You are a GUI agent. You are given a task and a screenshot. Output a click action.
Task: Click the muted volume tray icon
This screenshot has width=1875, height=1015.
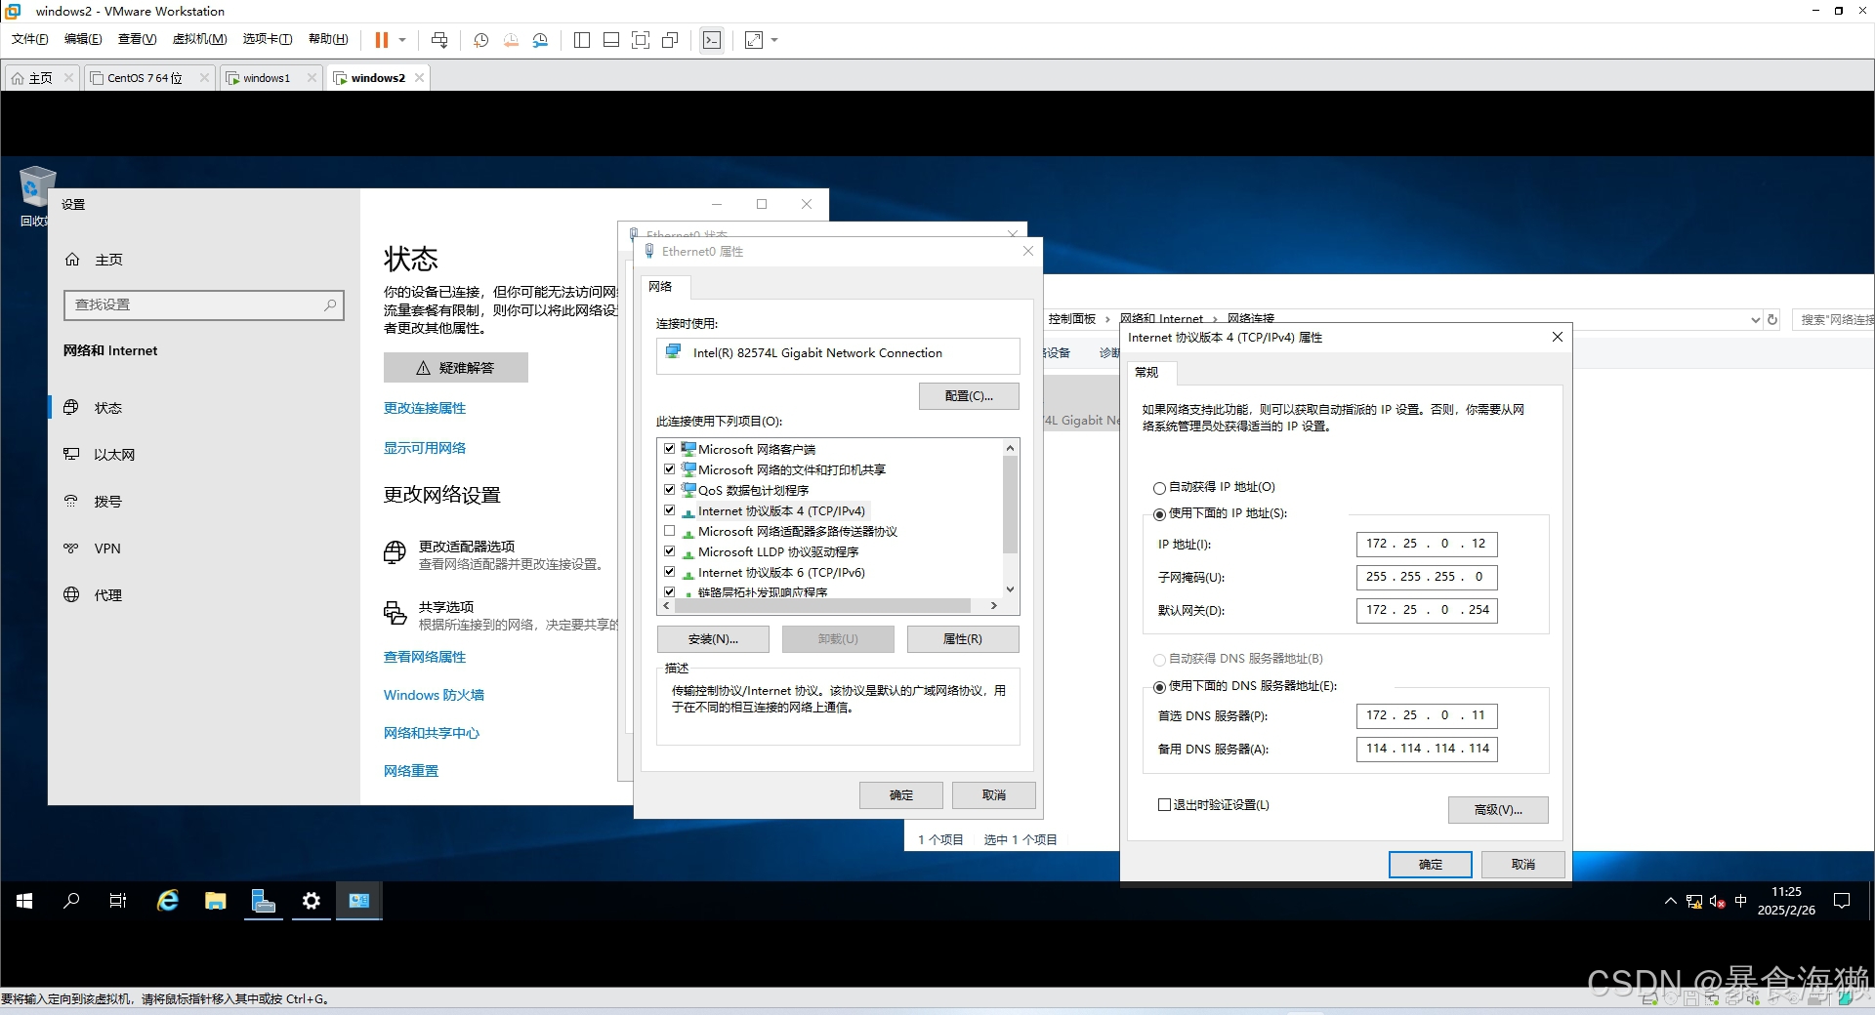pyautogui.click(x=1717, y=901)
